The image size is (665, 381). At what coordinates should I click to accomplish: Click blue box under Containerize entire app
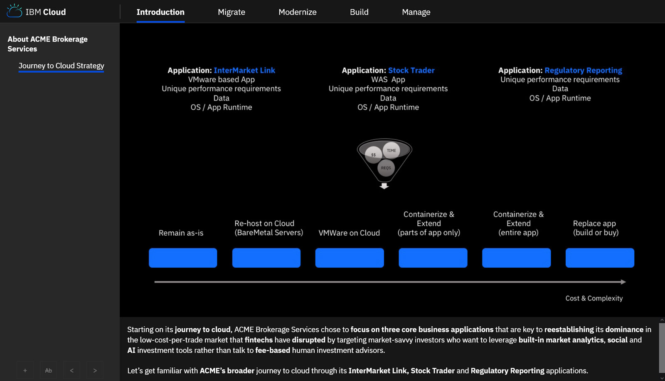(517, 258)
